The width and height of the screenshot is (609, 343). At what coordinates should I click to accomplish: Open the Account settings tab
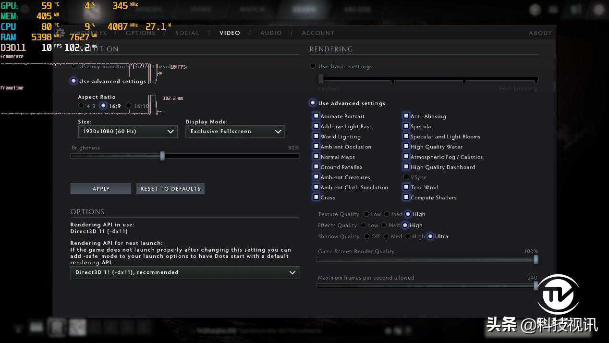point(317,33)
